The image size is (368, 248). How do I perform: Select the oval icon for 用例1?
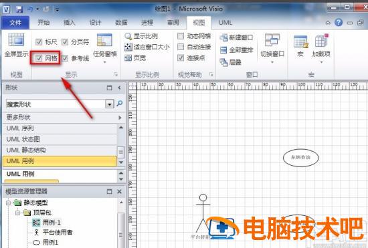click(36, 243)
